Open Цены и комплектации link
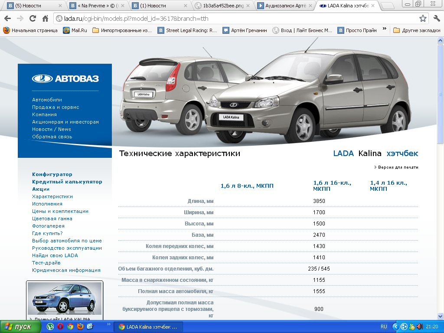This screenshot has height=333, width=444. click(x=60, y=211)
